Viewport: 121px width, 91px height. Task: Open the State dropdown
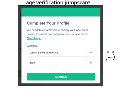tap(61, 63)
